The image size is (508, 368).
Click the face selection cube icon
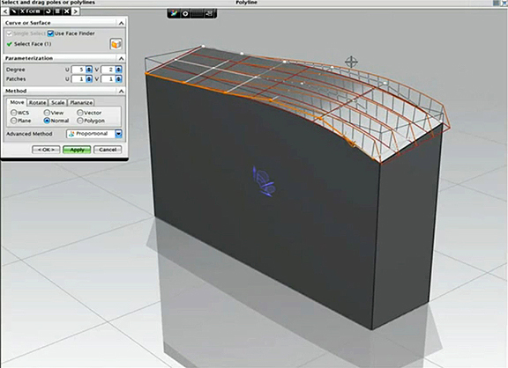click(x=116, y=44)
